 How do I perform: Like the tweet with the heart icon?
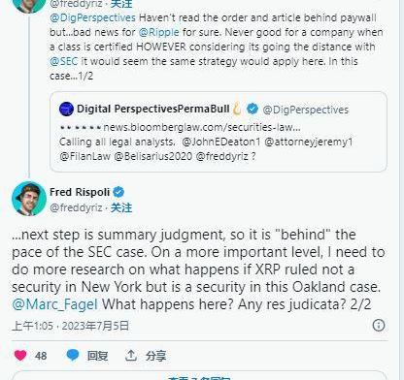[x=20, y=356]
